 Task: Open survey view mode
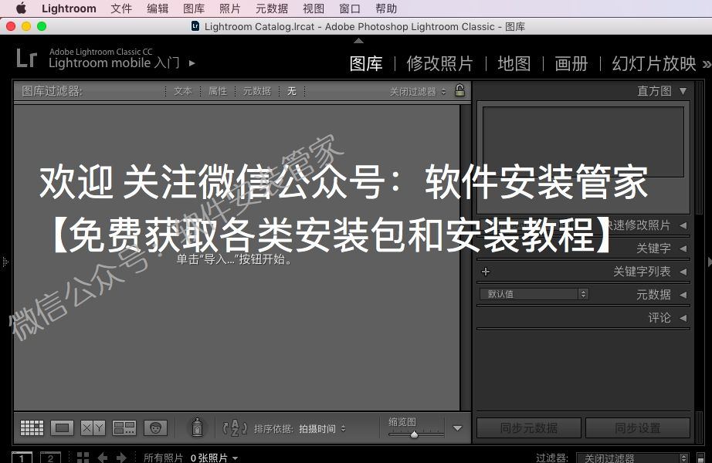point(124,428)
